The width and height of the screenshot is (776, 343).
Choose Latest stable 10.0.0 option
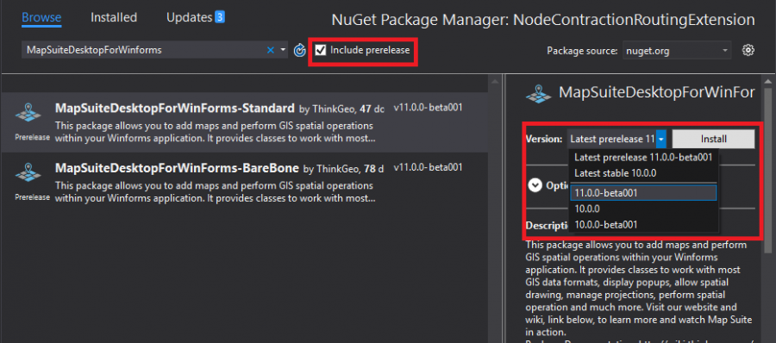click(x=643, y=173)
